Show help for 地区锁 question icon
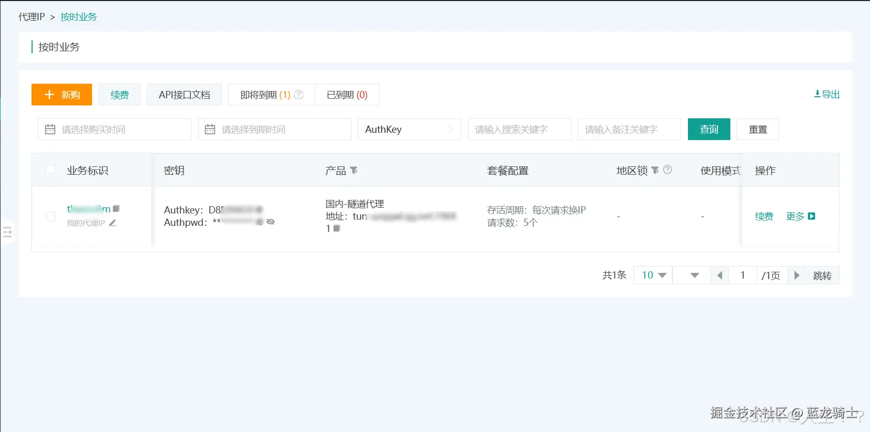 [x=667, y=169]
